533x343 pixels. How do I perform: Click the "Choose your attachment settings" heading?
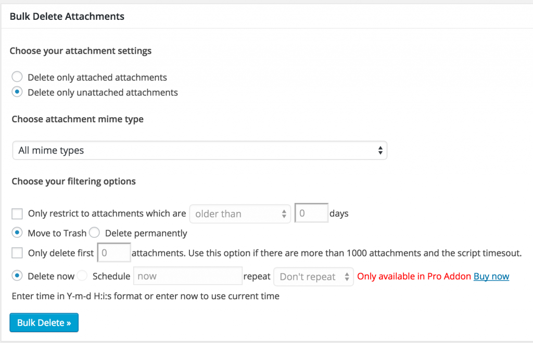(x=80, y=50)
